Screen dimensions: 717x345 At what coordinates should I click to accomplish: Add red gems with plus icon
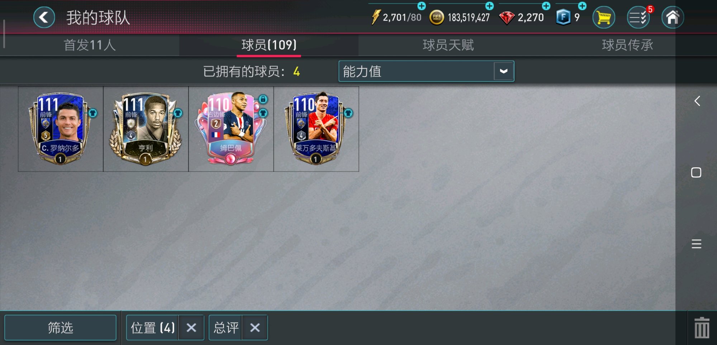(546, 6)
